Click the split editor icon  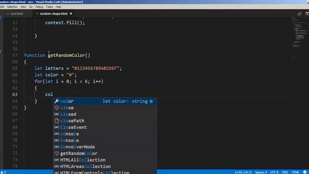click(x=307, y=14)
